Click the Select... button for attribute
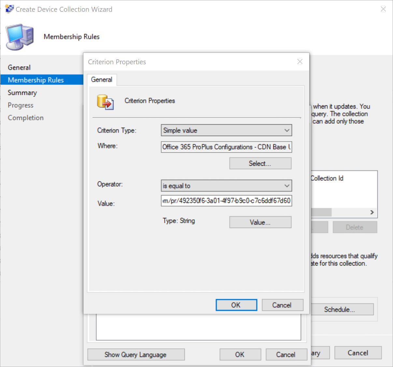Viewport: 393px width, 367px height. (260, 163)
